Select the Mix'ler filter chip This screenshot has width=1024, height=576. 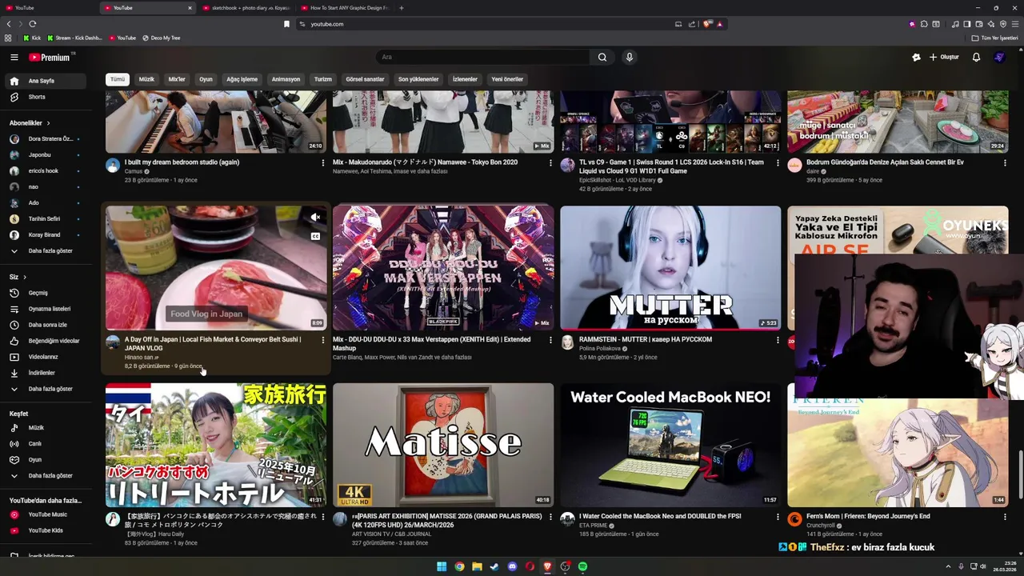point(177,79)
